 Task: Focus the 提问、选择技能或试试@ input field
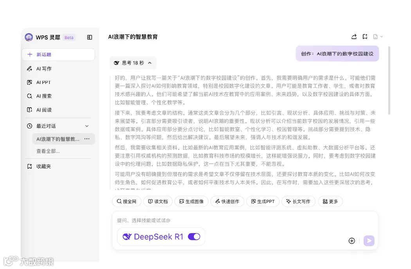[x=245, y=220]
